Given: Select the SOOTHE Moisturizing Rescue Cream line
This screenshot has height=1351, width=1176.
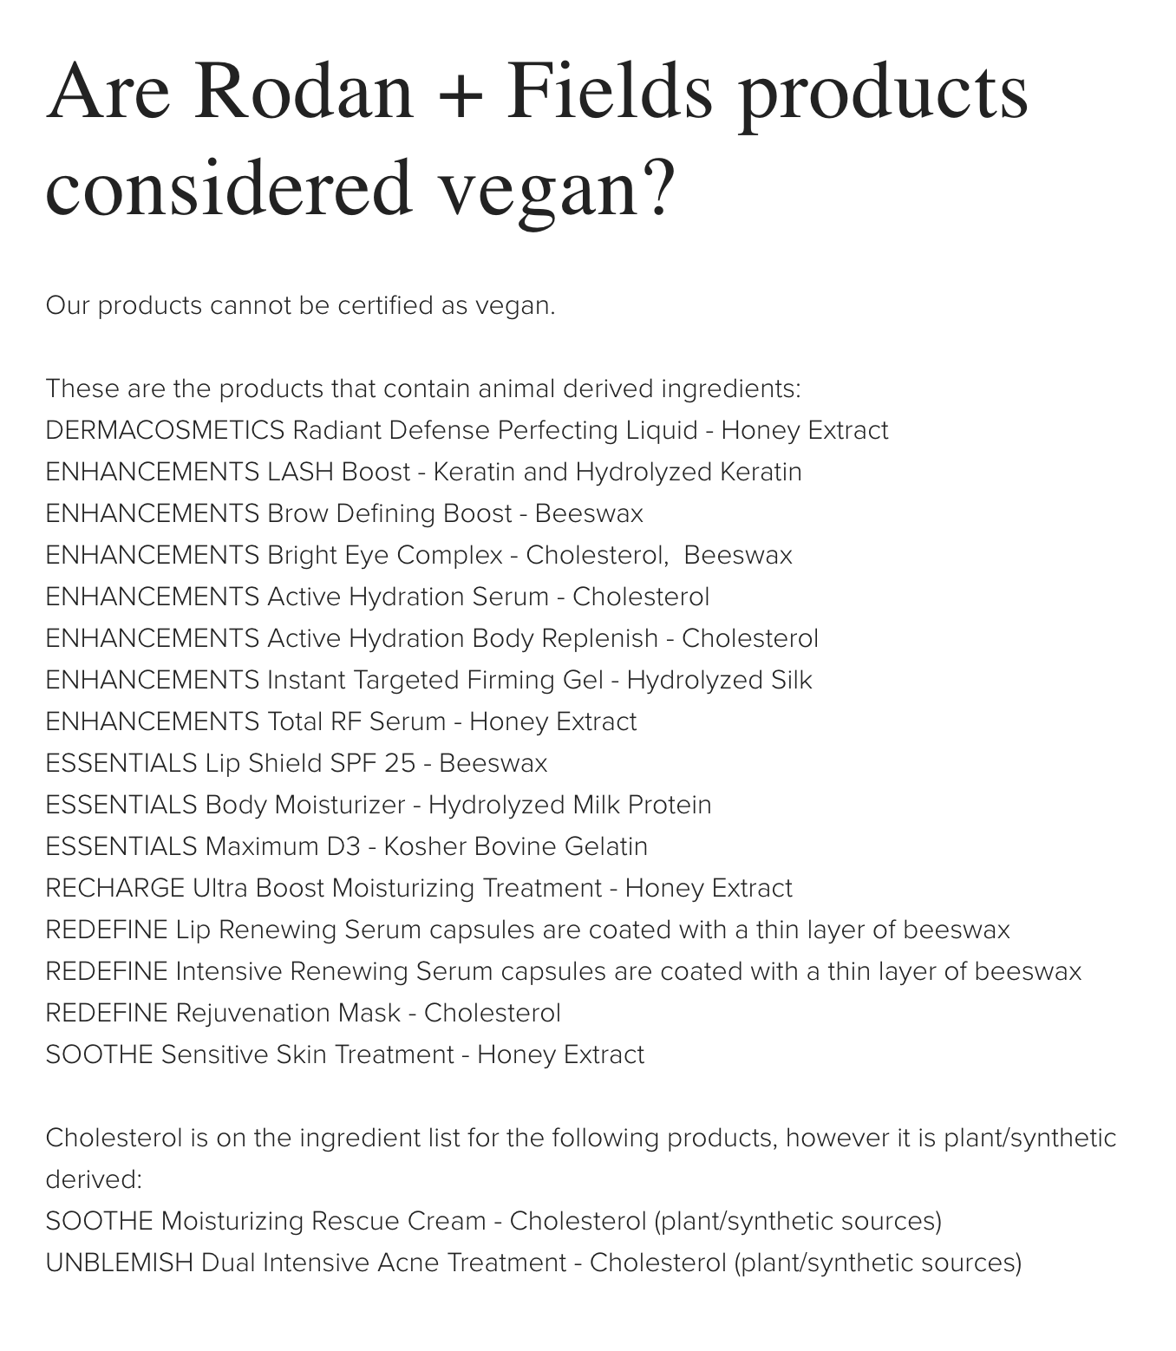Looking at the screenshot, I should [x=493, y=1222].
